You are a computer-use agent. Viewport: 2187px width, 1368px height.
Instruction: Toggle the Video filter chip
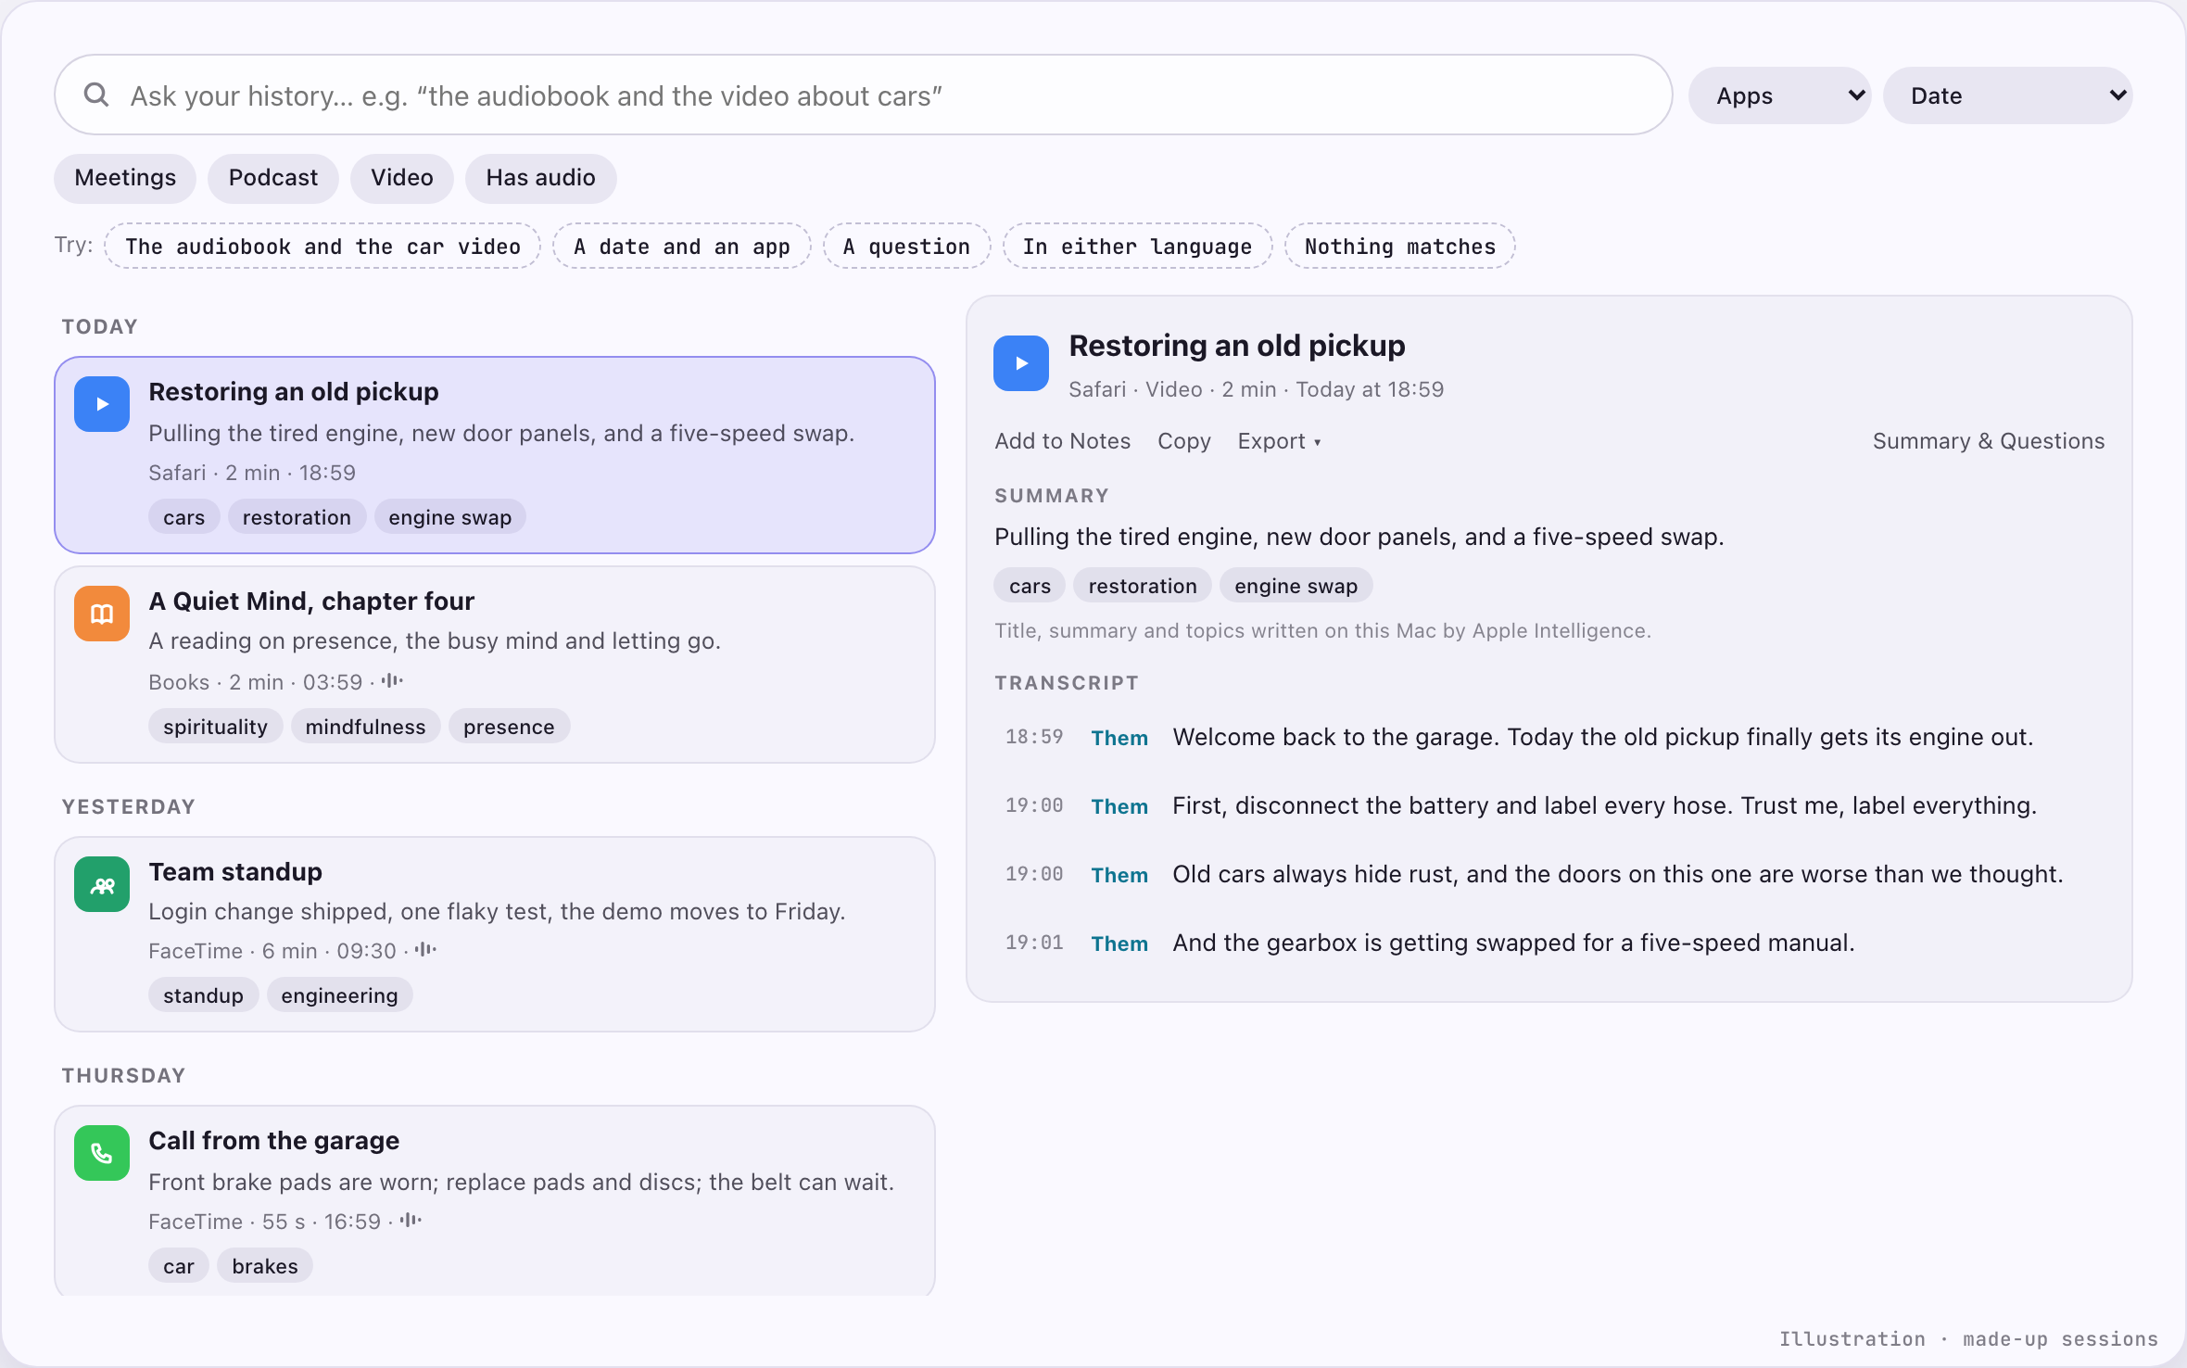coord(402,178)
